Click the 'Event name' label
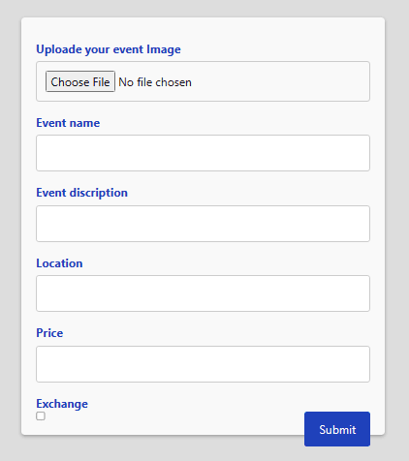 (68, 123)
